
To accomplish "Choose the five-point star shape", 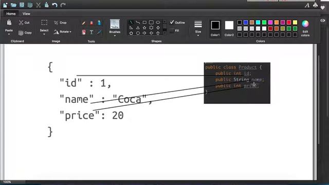I will click(144, 28).
